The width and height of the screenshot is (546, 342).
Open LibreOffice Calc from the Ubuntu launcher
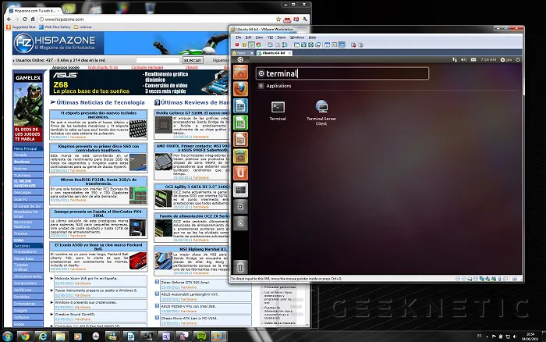pyautogui.click(x=240, y=123)
